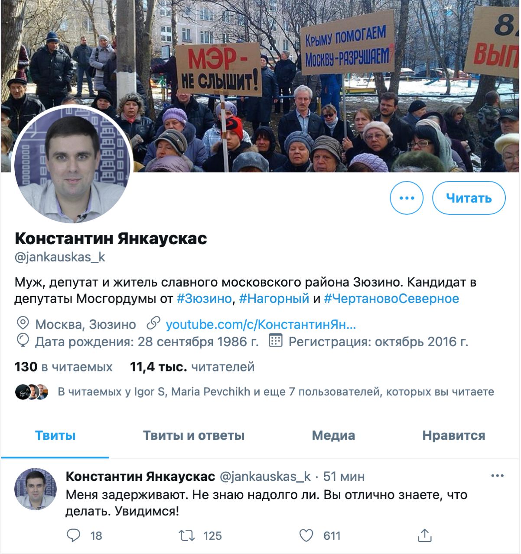
Task: Click the share icon under the tweet
Action: click(424, 535)
